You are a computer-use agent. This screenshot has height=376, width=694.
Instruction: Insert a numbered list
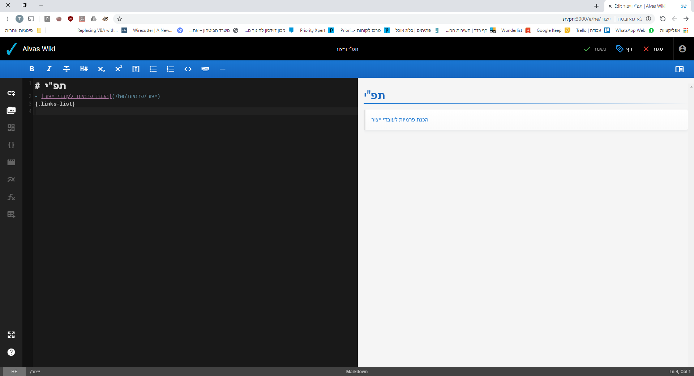coord(171,69)
